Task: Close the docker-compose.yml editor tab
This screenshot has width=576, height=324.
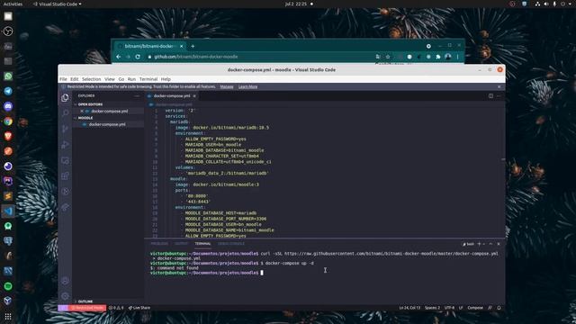Action: click(194, 96)
